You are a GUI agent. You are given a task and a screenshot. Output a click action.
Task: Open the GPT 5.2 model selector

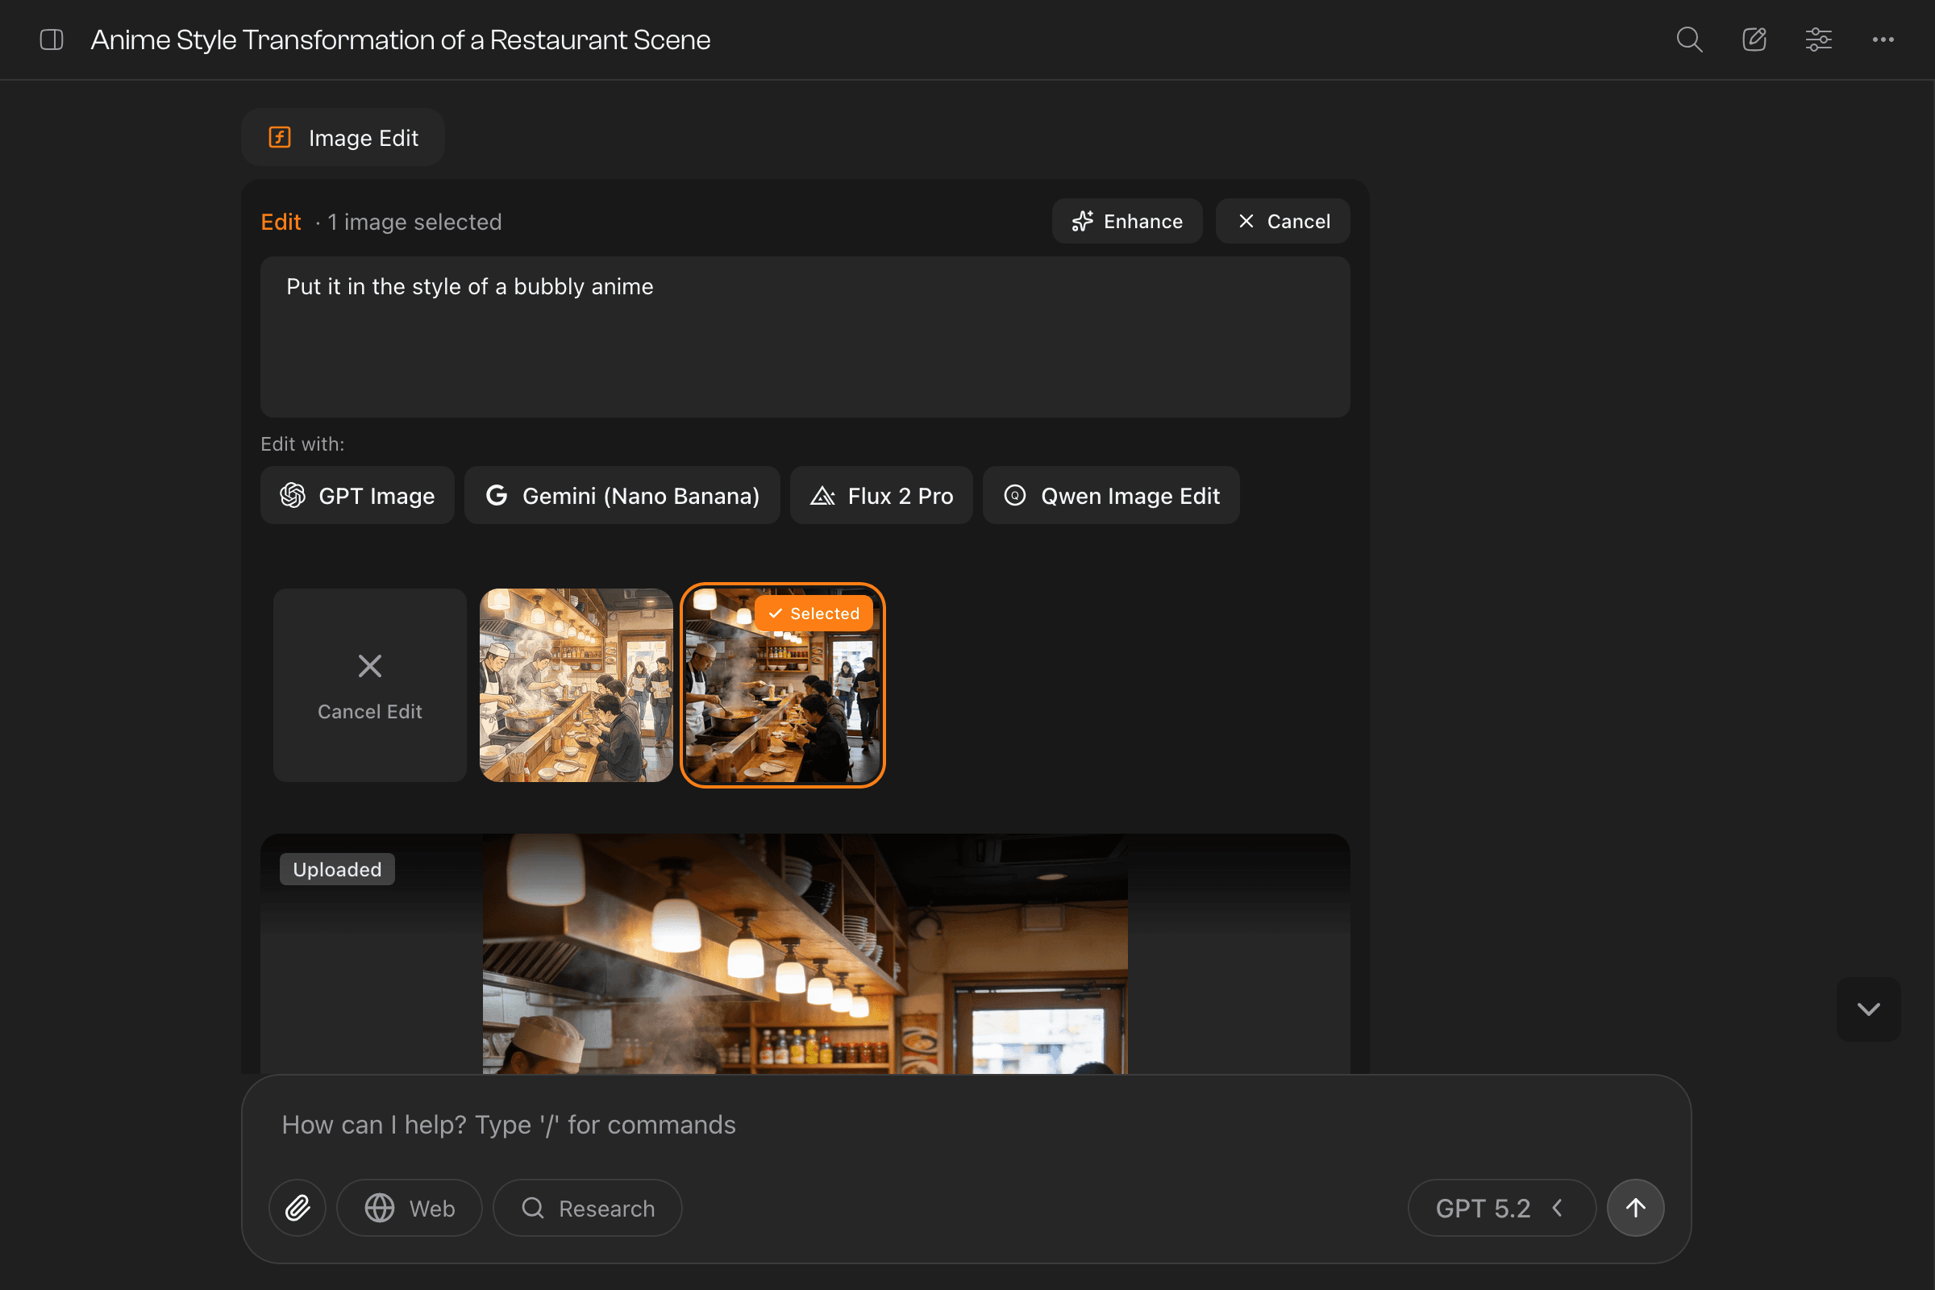click(1483, 1207)
